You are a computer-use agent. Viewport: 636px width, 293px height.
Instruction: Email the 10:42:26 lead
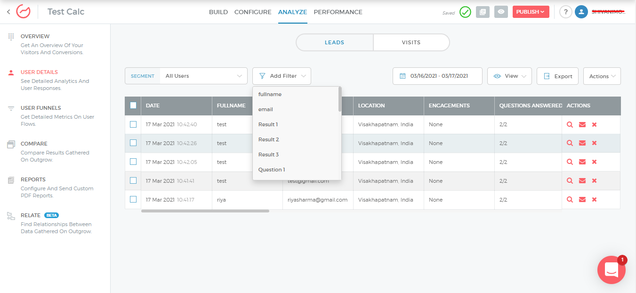click(x=582, y=143)
